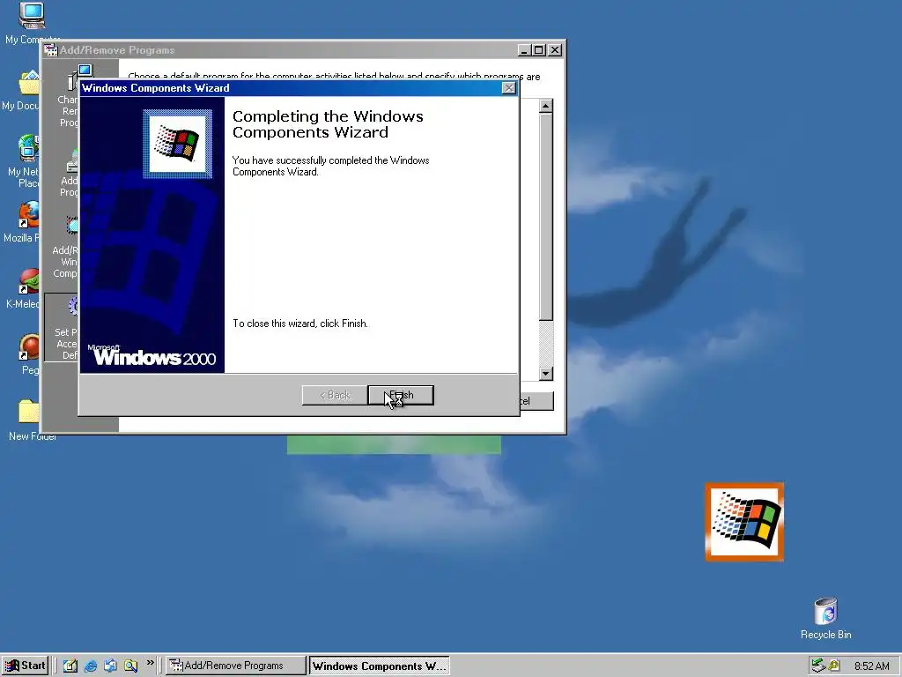This screenshot has width=902, height=677.
Task: Launch the K-Meleon desktop shortcut
Action: pos(24,288)
